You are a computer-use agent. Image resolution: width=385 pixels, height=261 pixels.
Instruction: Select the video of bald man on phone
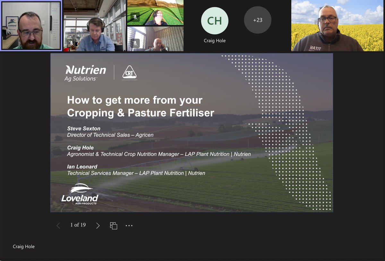point(155,39)
